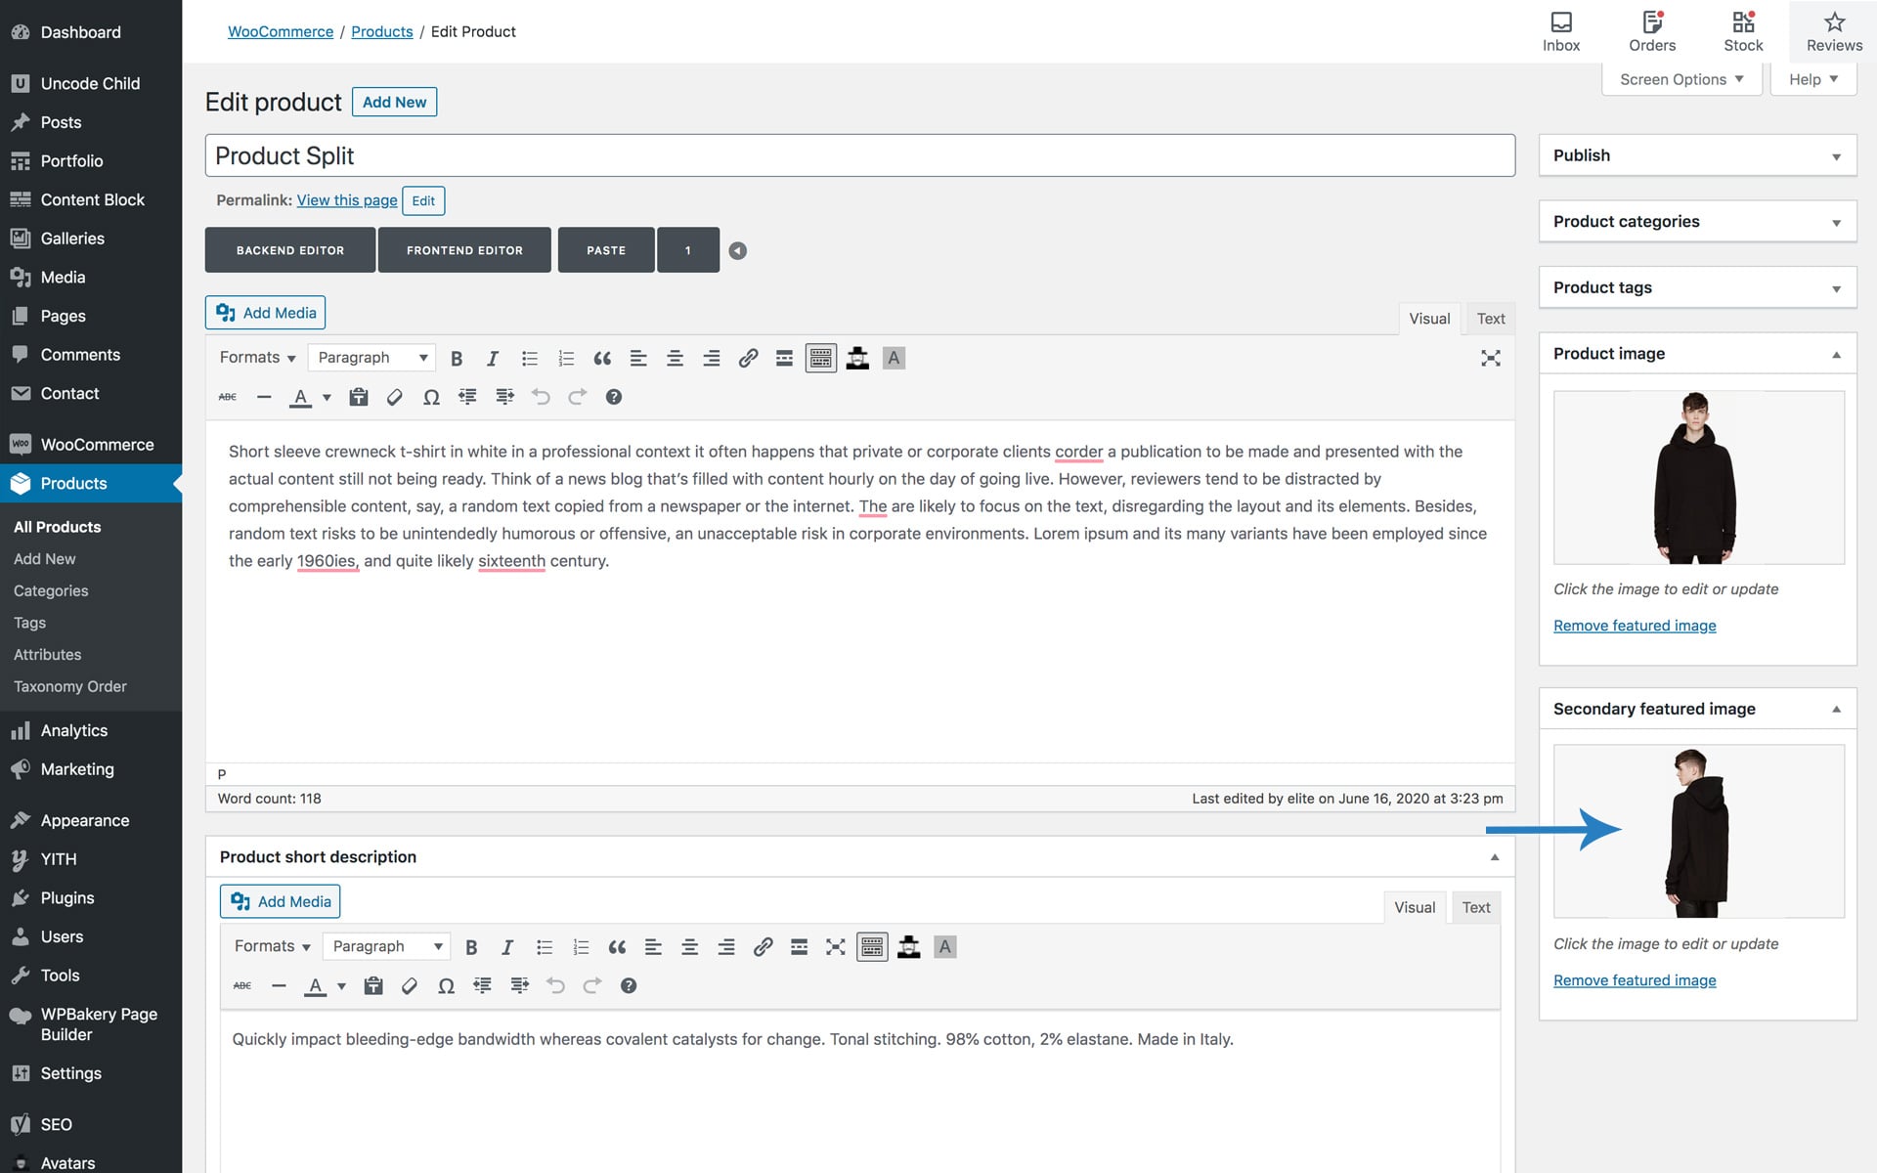The height and width of the screenshot is (1173, 1877).
Task: Toggle distraction-free writing mode icon
Action: [x=1490, y=359]
